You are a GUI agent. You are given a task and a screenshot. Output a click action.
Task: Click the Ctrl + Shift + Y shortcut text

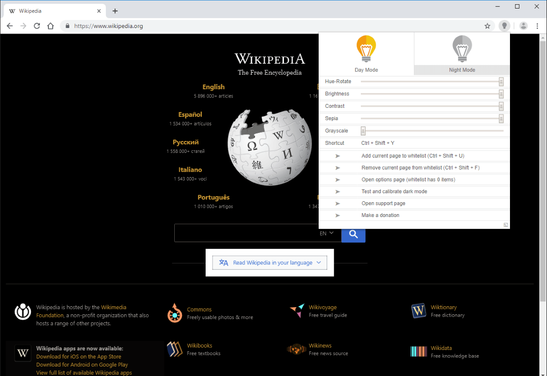coord(378,143)
